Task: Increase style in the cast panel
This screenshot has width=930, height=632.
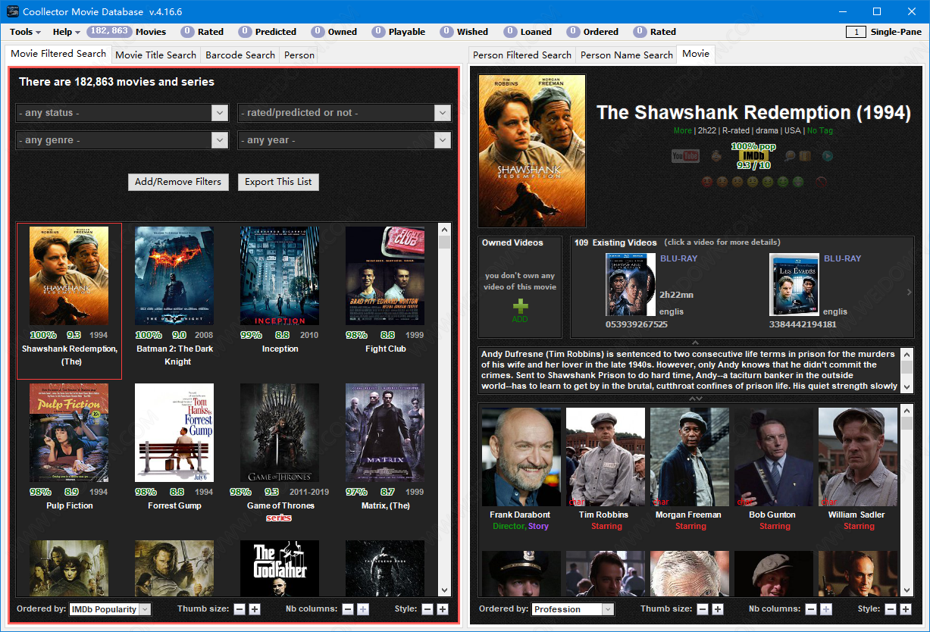Action: (906, 609)
